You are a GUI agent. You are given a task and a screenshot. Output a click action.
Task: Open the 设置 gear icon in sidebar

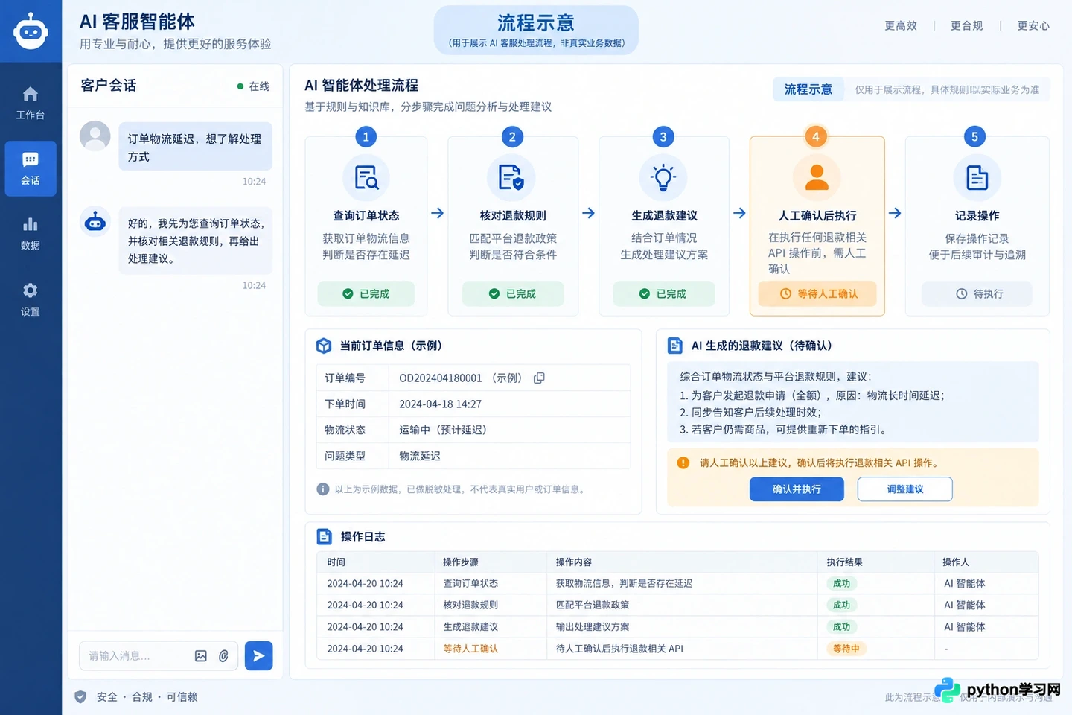(31, 290)
